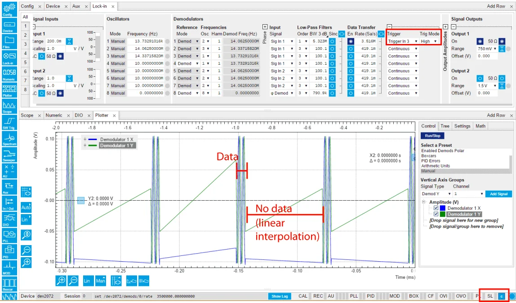This screenshot has height=303, width=516.
Task: Toggle Output 1 On switch
Action: [480, 41]
